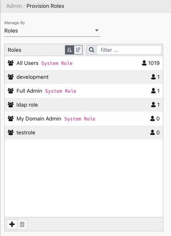Select the Full Admin role
This screenshot has width=171, height=236.
84,91
